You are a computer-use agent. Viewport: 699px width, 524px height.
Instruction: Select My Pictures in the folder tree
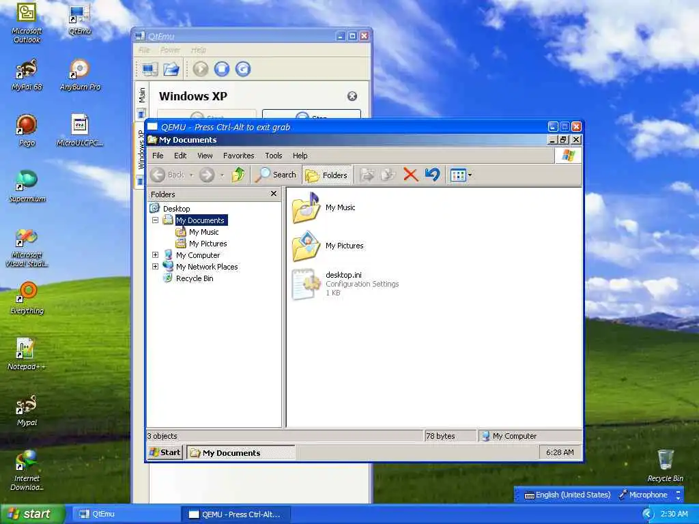coord(208,244)
